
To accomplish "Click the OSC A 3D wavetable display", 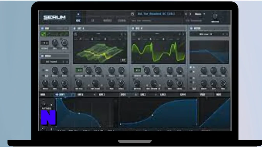I will pos(100,53).
